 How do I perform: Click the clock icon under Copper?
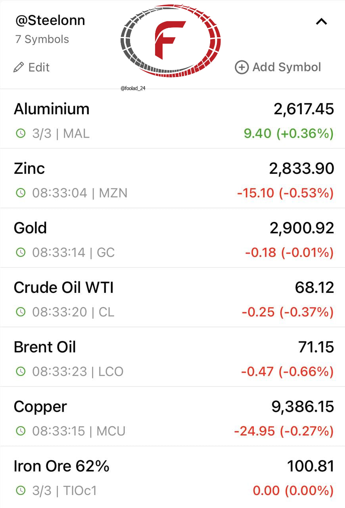point(21,431)
